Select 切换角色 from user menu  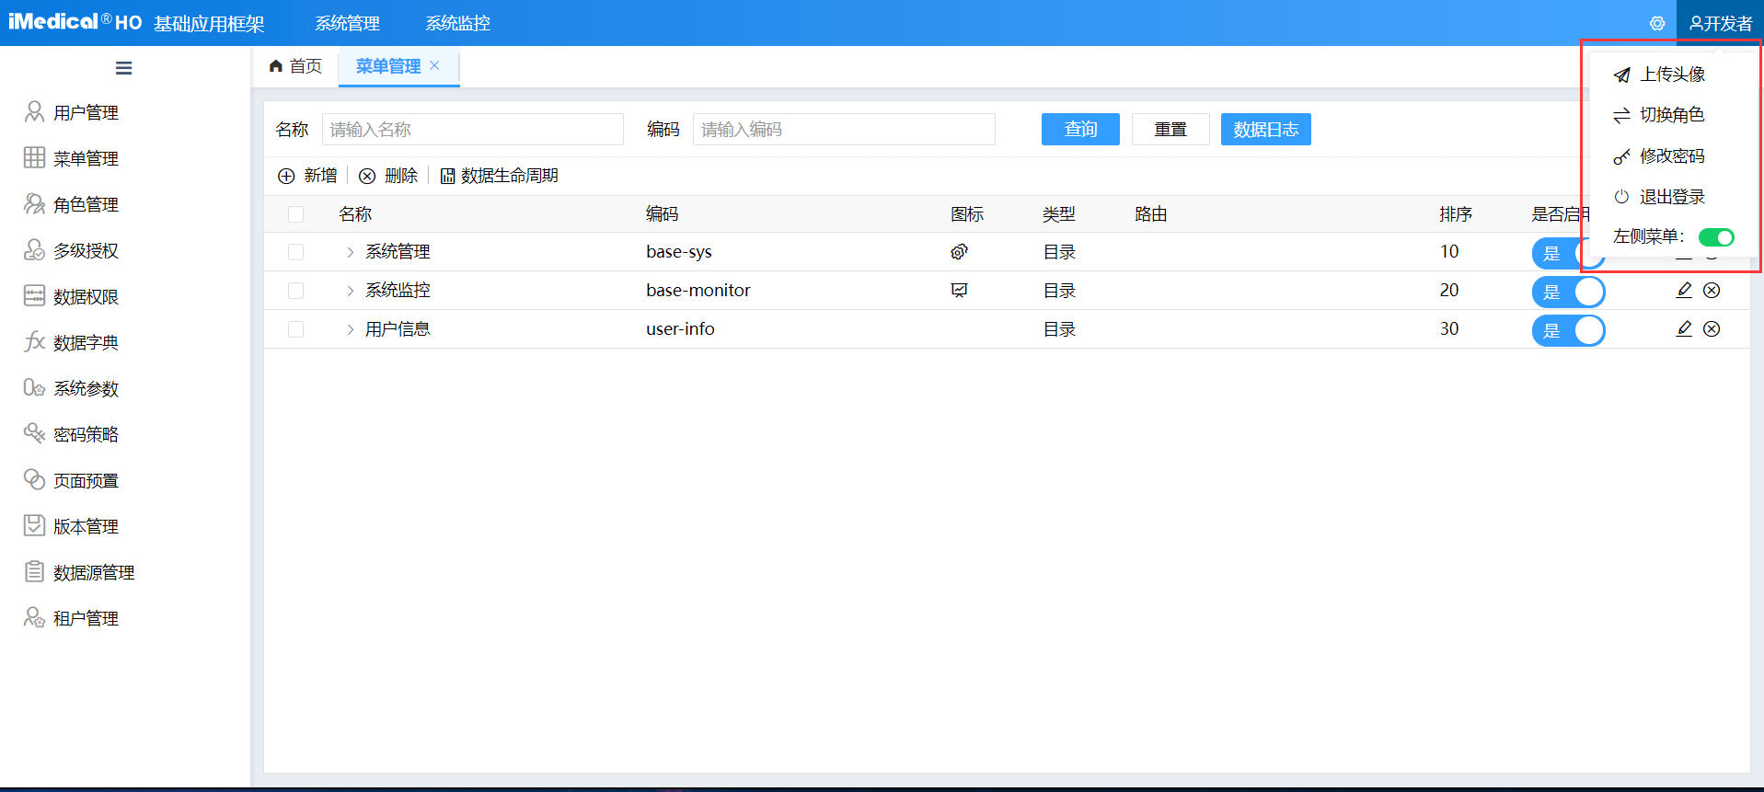tap(1672, 115)
